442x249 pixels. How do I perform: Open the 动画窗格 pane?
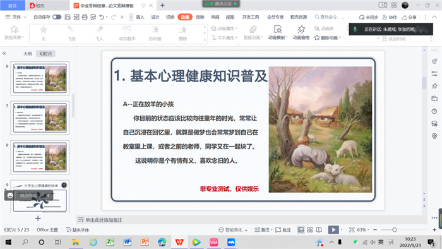[301, 33]
